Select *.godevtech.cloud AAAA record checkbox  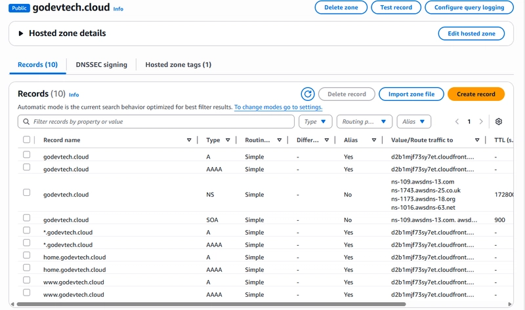pyautogui.click(x=26, y=242)
